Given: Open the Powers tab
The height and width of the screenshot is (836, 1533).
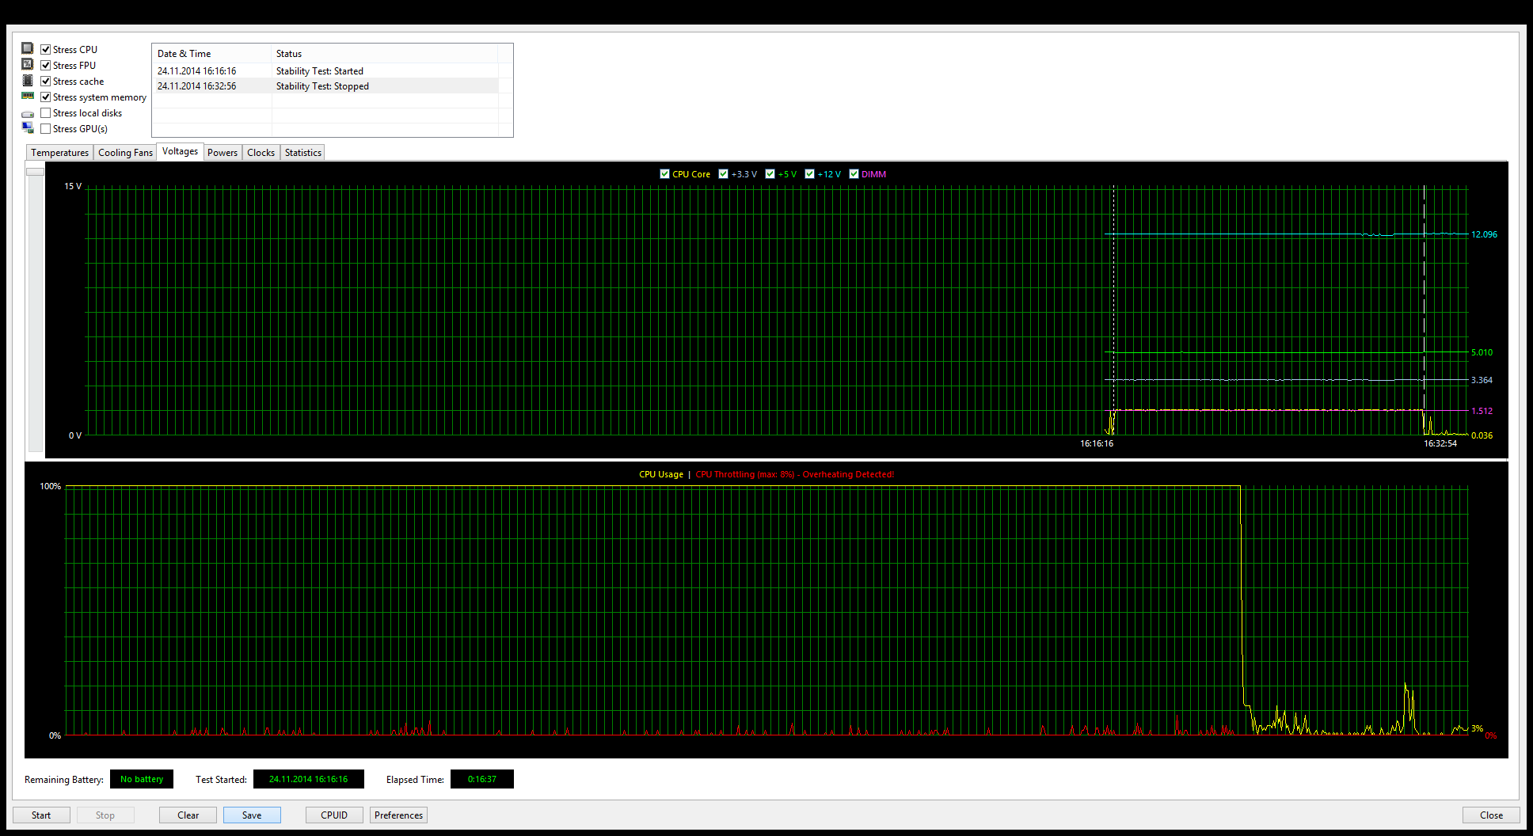Looking at the screenshot, I should point(223,153).
